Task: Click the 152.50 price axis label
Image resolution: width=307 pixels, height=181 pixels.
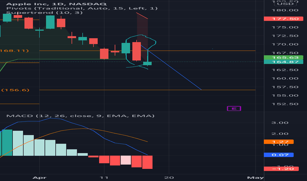Action: (x=285, y=104)
